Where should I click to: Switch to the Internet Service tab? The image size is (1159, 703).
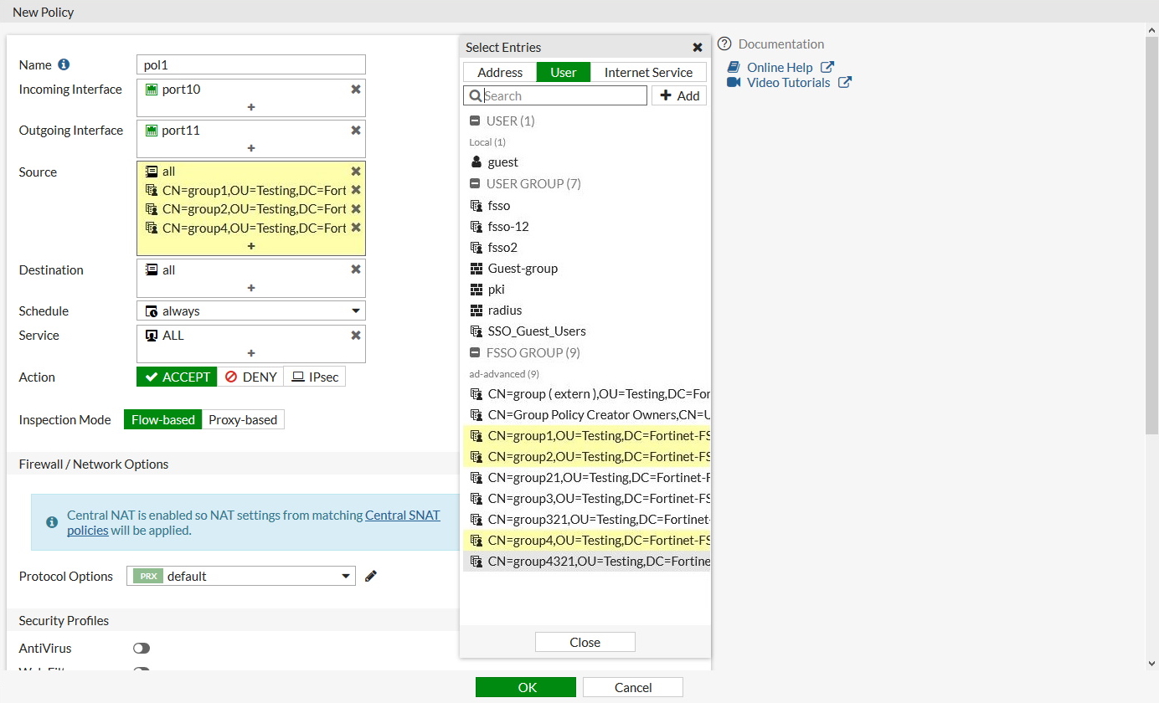649,72
